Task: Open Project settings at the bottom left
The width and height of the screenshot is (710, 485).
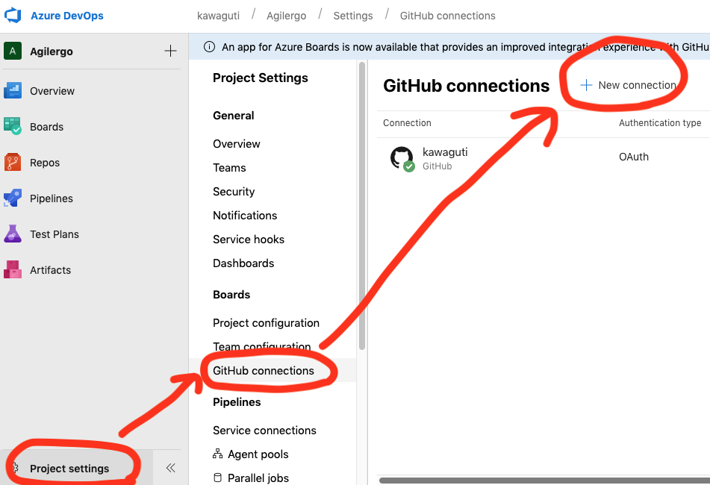Action: click(x=69, y=469)
